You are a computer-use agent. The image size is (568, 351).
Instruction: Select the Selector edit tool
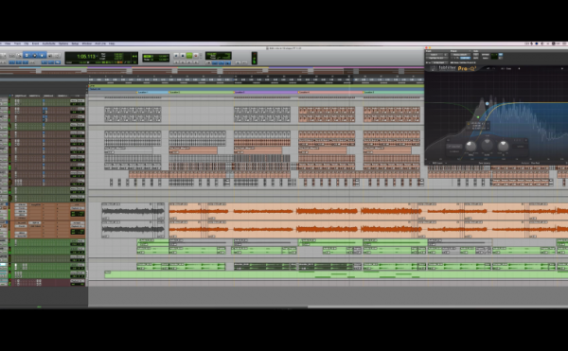tap(35, 56)
